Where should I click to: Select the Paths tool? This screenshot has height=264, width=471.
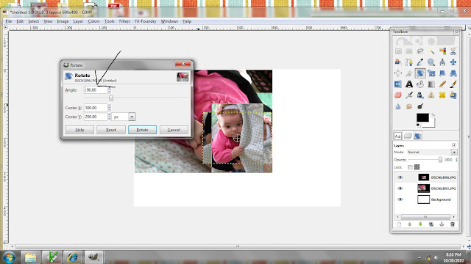click(409, 62)
